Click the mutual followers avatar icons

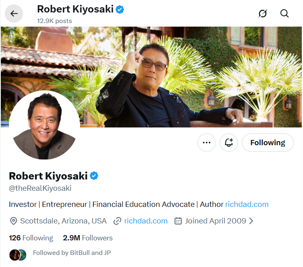coord(17,254)
